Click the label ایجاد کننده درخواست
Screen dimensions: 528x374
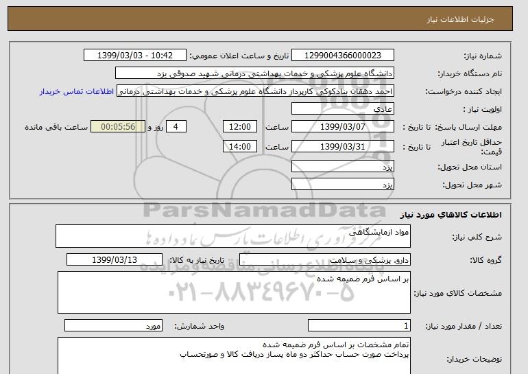point(464,92)
